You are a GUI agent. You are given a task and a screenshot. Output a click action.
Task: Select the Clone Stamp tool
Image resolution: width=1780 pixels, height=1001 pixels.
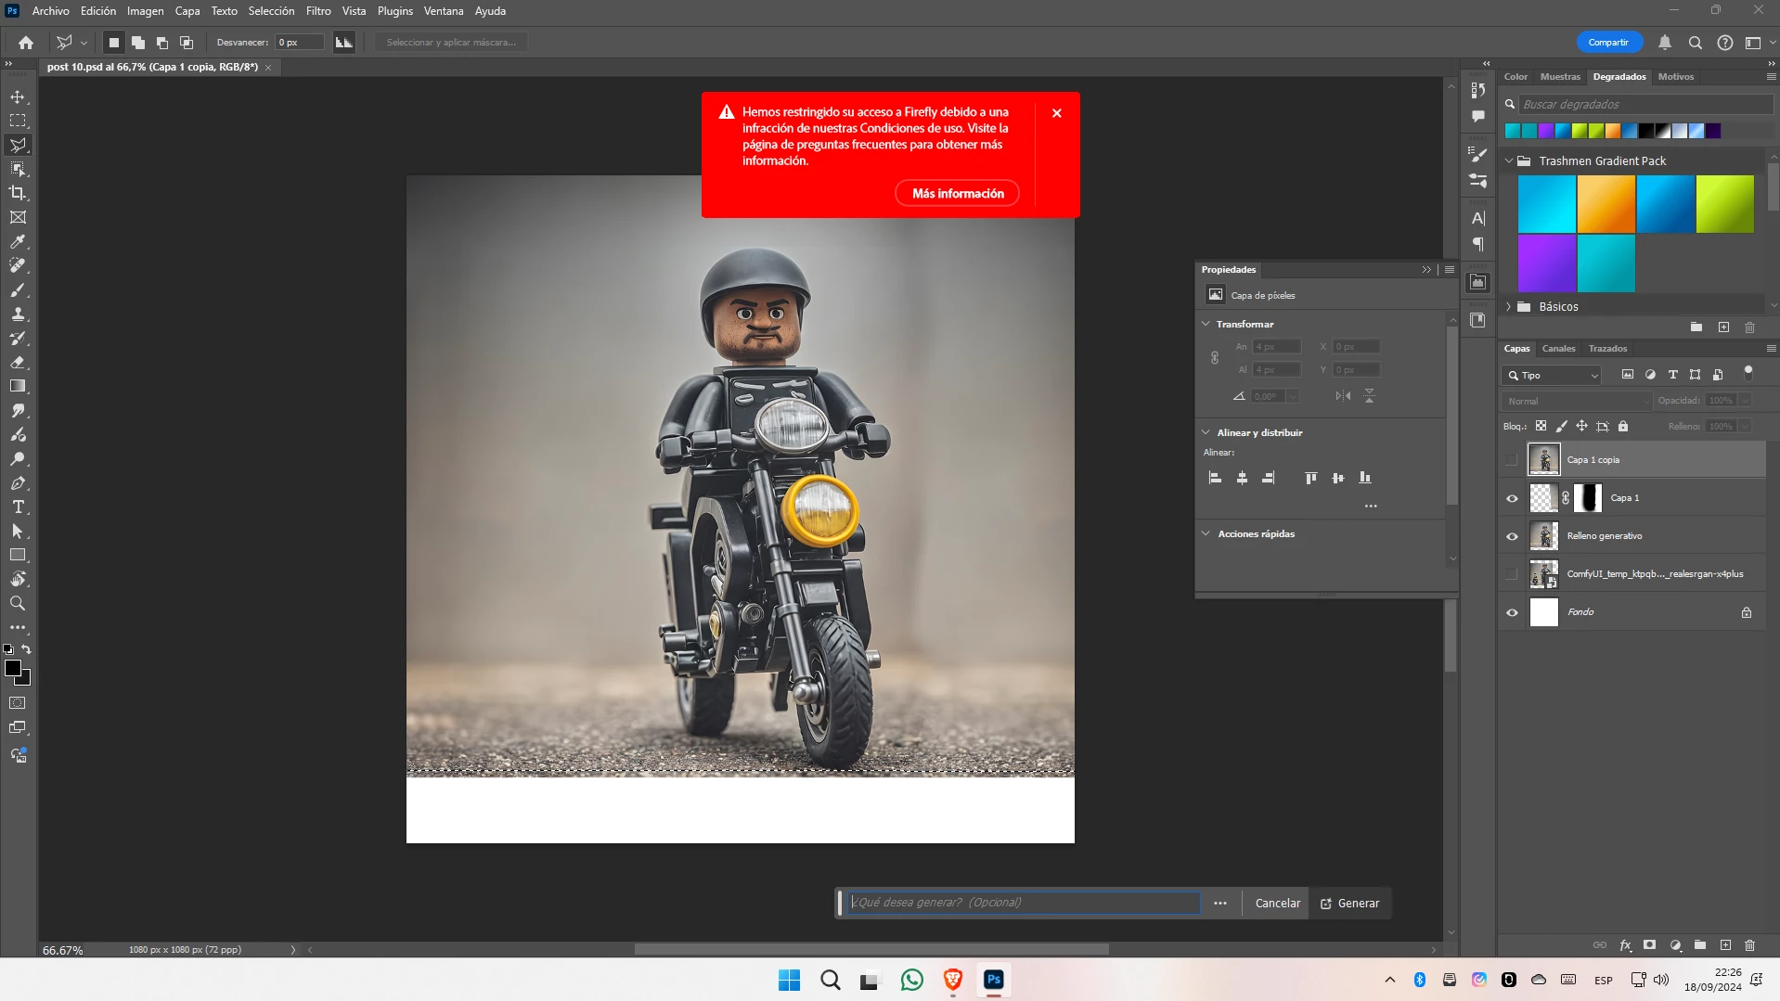tap(18, 314)
